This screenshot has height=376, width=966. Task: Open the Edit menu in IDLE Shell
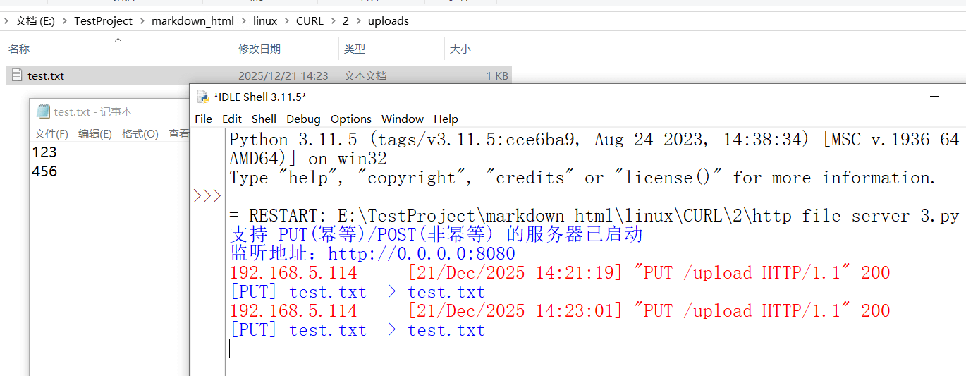232,119
